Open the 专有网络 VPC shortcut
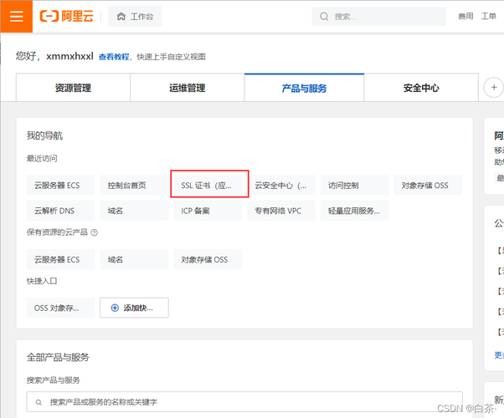Screen dimensions: 504x418 click(281, 211)
